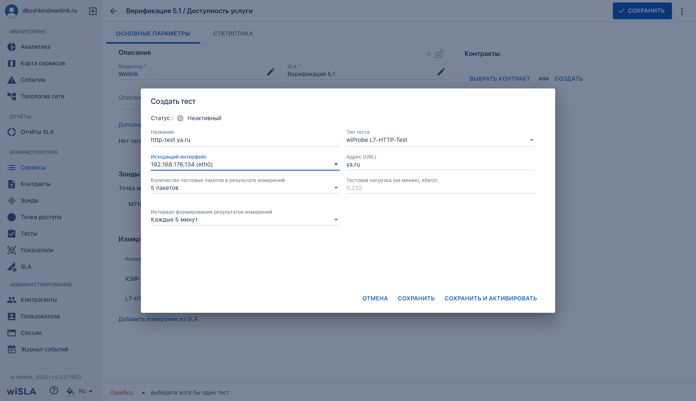This screenshot has width=696, height=401.
Task: Click the theme paint bucket icon
Action: (x=70, y=391)
